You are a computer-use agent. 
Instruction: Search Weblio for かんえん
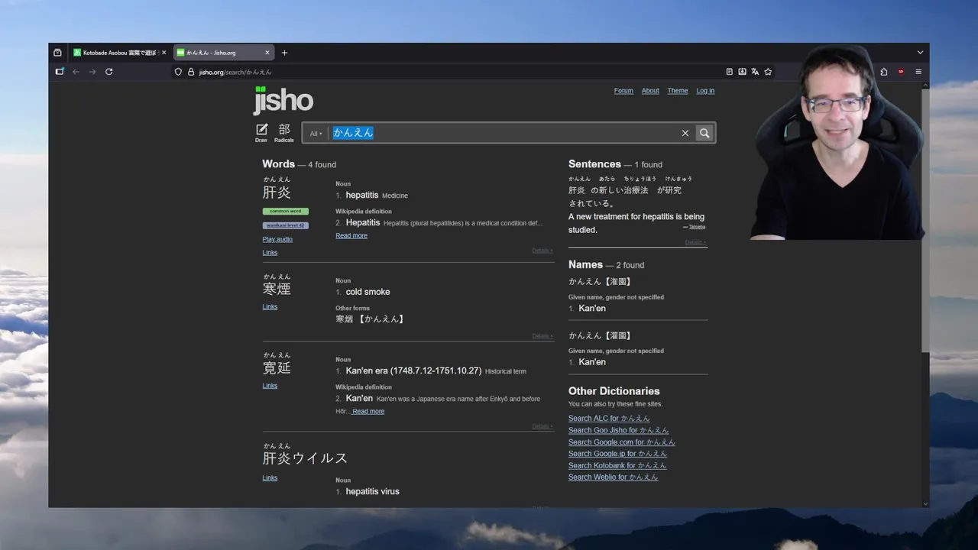pyautogui.click(x=613, y=477)
